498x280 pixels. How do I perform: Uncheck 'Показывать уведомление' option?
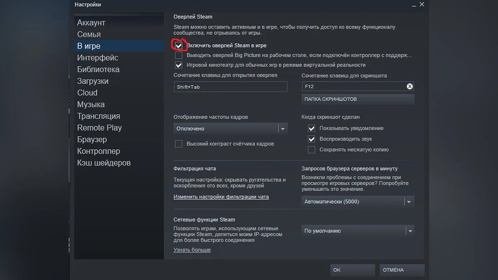312,128
